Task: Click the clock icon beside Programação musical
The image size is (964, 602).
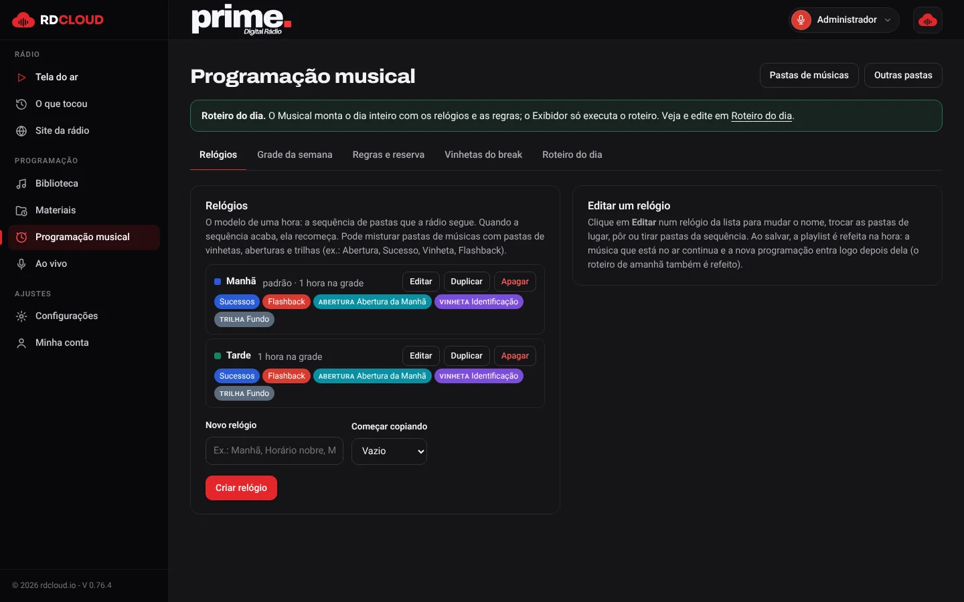Action: tap(21, 237)
